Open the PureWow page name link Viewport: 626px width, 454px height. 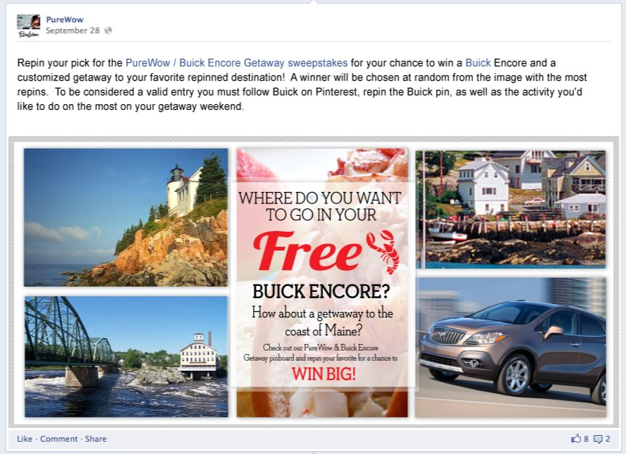pyautogui.click(x=64, y=20)
